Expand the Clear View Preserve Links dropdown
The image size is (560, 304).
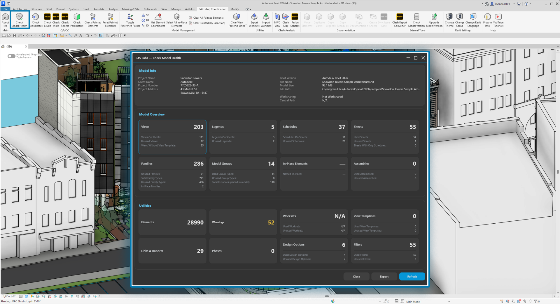tap(246, 24)
